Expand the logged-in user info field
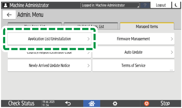The width and height of the screenshot is (182, 108). pos(110,5)
